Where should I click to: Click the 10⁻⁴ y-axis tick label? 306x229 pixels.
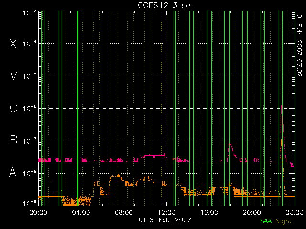[x=30, y=43]
